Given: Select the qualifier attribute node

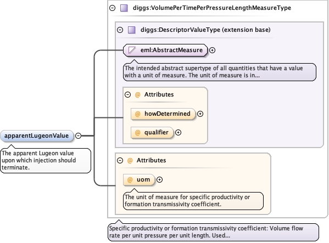Looking at the screenshot, I should [152, 132].
